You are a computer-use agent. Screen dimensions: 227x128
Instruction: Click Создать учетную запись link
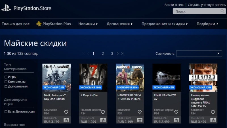(x=207, y=5)
